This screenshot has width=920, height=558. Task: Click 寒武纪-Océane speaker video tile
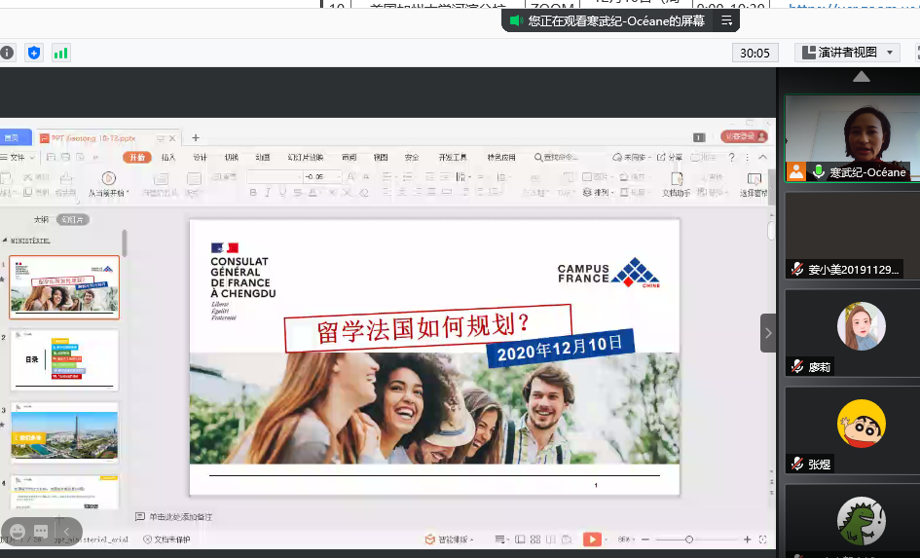852,137
